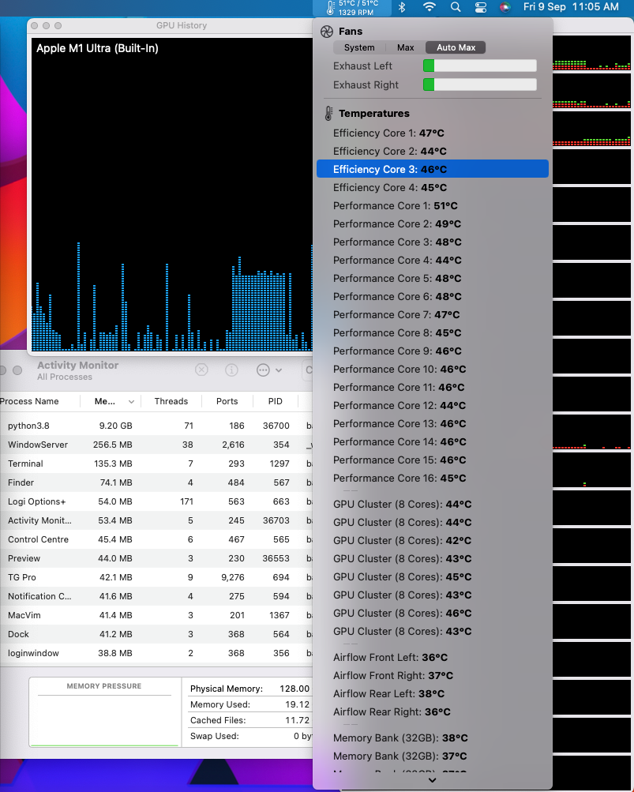Open Control Centre from the menu bar

pos(480,7)
